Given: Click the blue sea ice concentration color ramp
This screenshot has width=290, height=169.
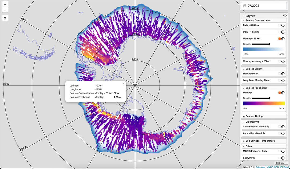Looking at the screenshot, I should tap(264, 49).
